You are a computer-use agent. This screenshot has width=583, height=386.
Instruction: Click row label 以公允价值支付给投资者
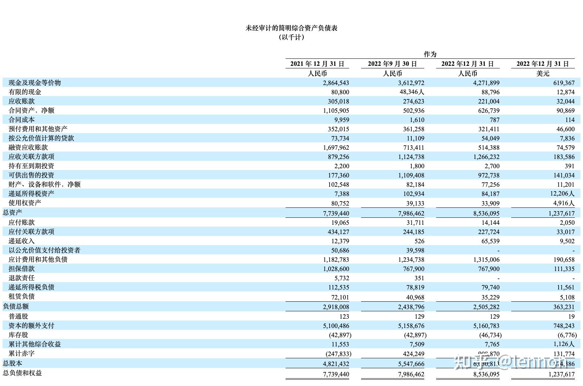[x=45, y=250]
